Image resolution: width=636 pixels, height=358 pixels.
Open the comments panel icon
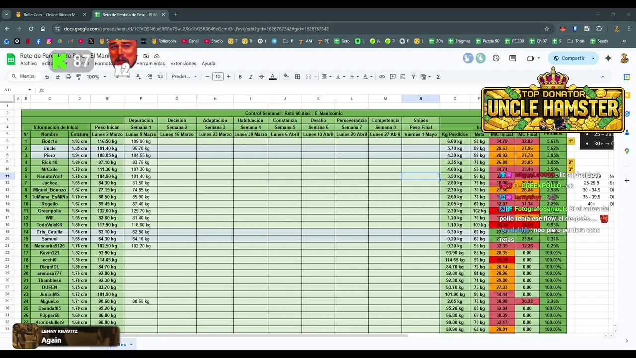(513, 58)
